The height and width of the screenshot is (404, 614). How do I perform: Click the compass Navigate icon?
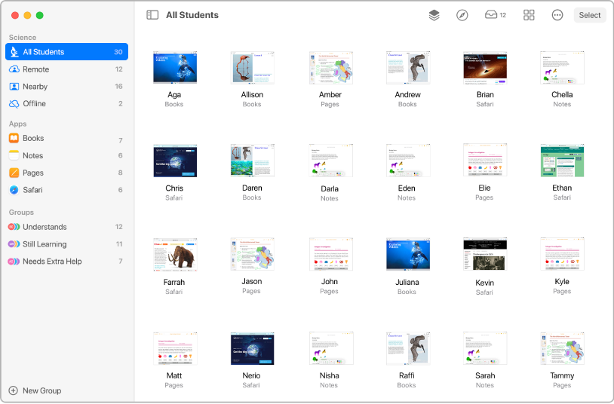[462, 15]
